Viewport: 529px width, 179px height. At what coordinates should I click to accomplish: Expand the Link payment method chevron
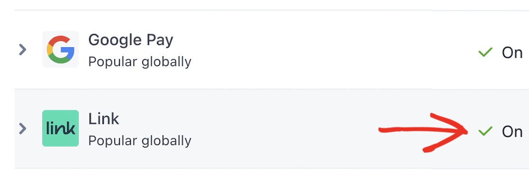[22, 128]
